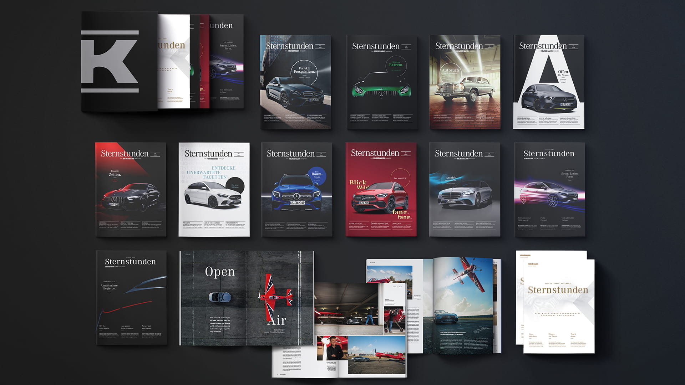Screen dimensions: 685x385
Task: Select the gold "Sternstunden" title on white cover
Action: coord(558,290)
